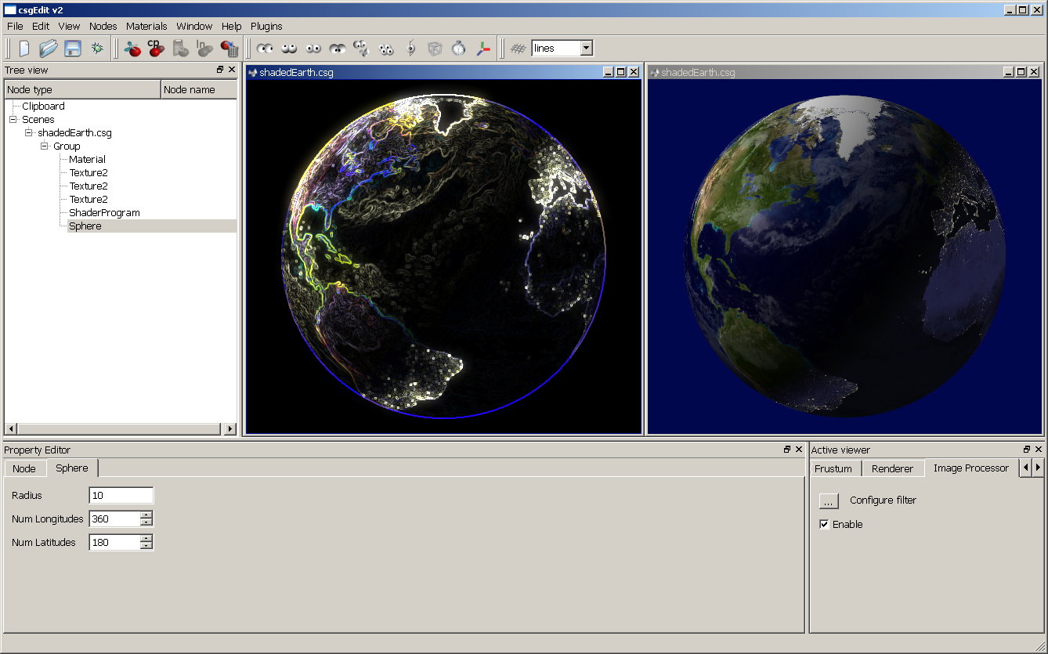Screen dimensions: 1048x654
Task: Switch to the Renderer tab
Action: tap(892, 468)
